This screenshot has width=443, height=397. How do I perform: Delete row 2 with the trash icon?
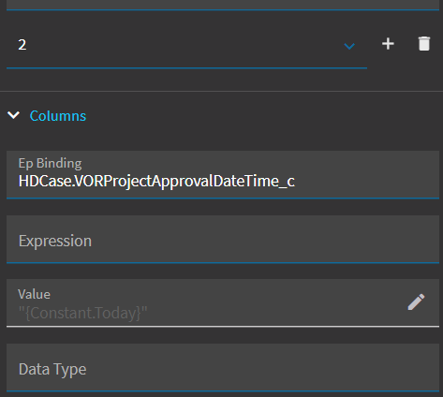424,44
